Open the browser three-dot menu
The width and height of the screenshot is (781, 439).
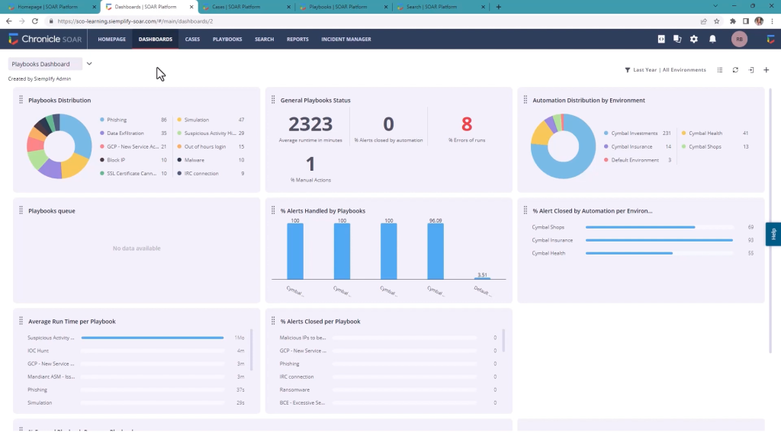pos(773,21)
